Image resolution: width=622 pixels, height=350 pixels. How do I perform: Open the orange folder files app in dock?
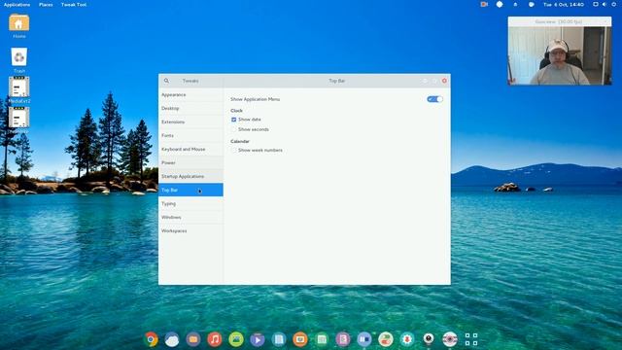pyautogui.click(x=193, y=339)
